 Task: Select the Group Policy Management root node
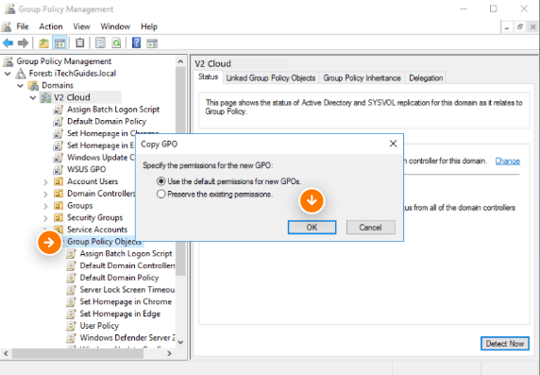pyautogui.click(x=63, y=61)
